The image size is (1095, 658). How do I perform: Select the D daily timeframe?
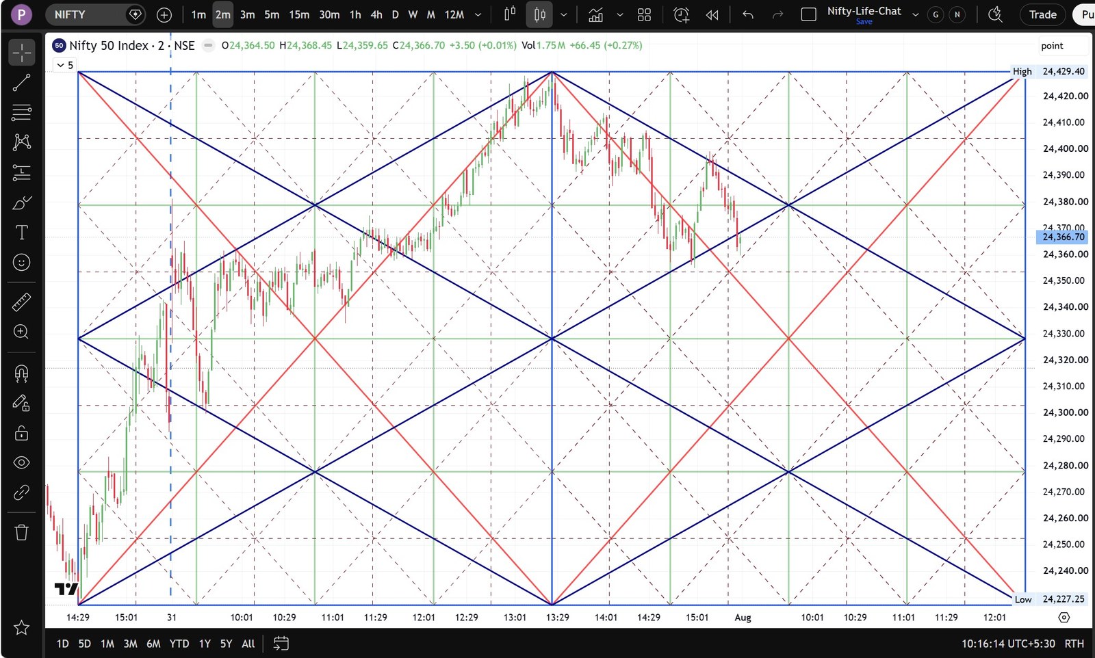(395, 14)
